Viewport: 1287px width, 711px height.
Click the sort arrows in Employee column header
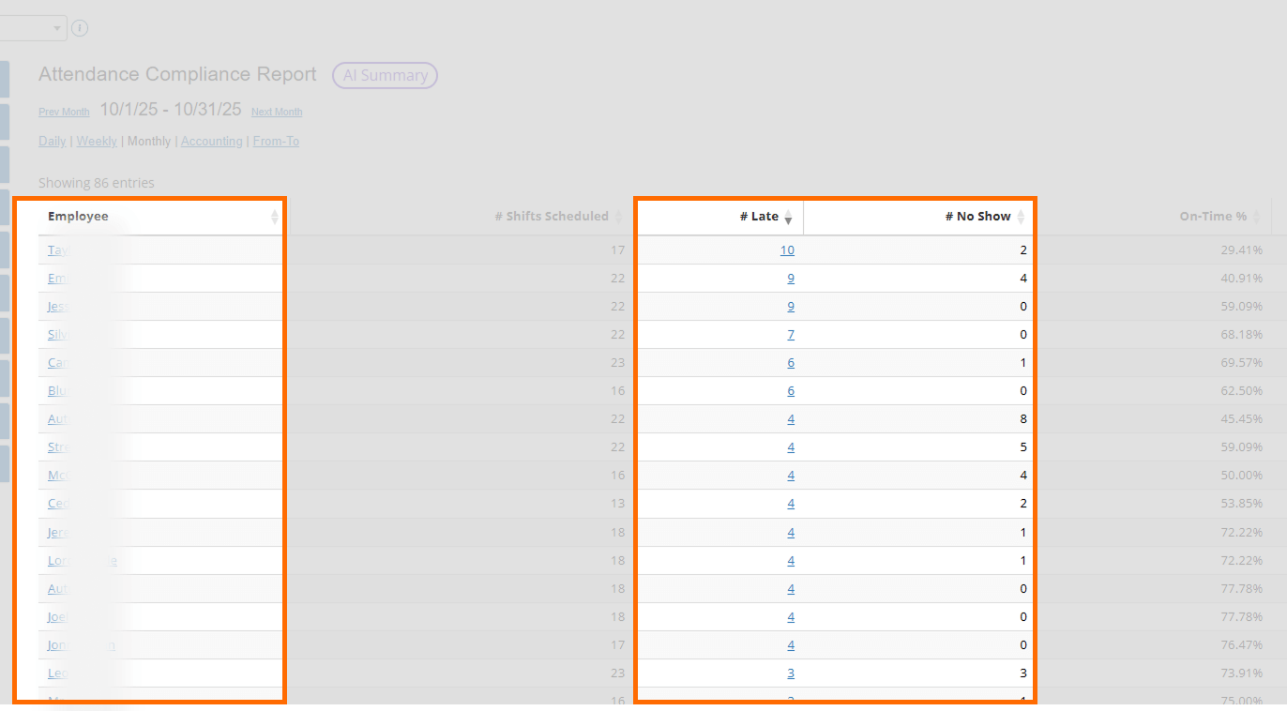274,217
